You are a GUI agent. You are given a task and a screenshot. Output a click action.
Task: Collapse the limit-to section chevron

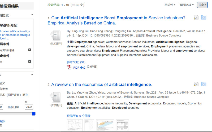click(x=32, y=74)
